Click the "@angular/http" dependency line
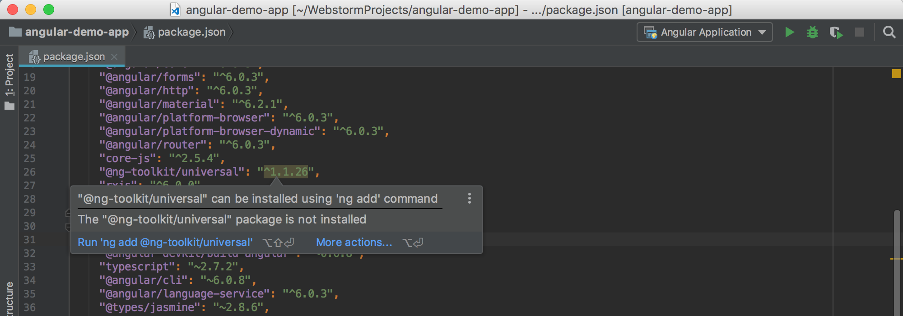The image size is (903, 316). (181, 91)
